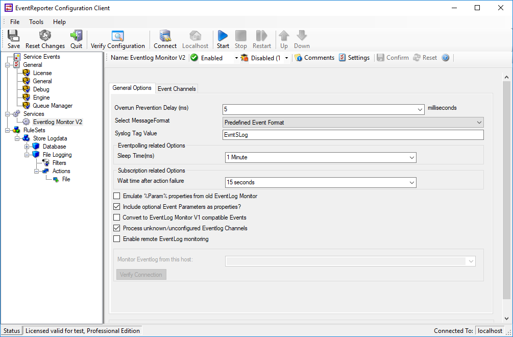The width and height of the screenshot is (513, 337).
Task: Open the Select MessageFormat dropdown
Action: pos(479,123)
